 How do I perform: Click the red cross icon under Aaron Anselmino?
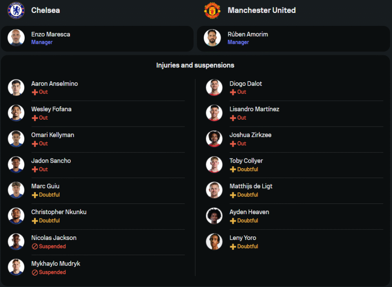[x=35, y=92]
